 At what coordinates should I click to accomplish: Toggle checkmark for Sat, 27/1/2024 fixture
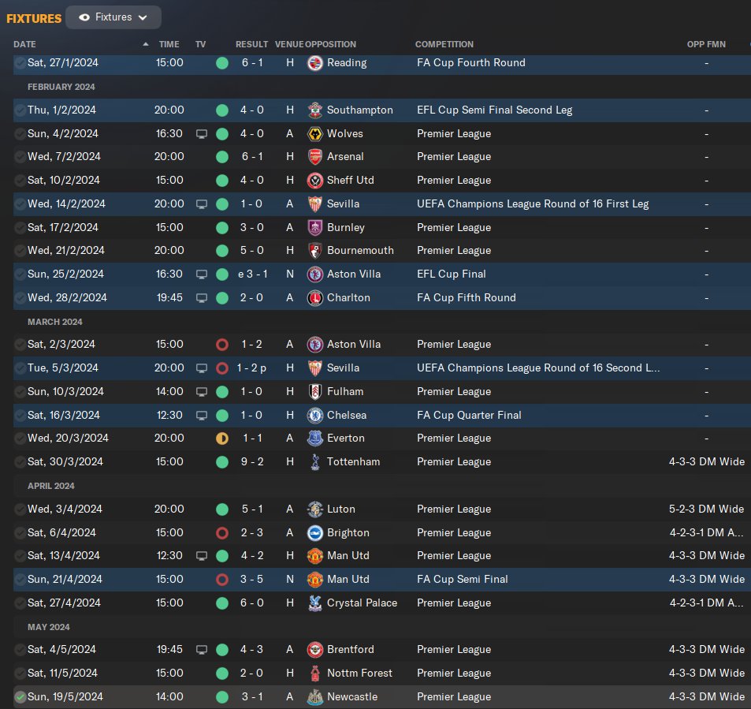[x=20, y=63]
